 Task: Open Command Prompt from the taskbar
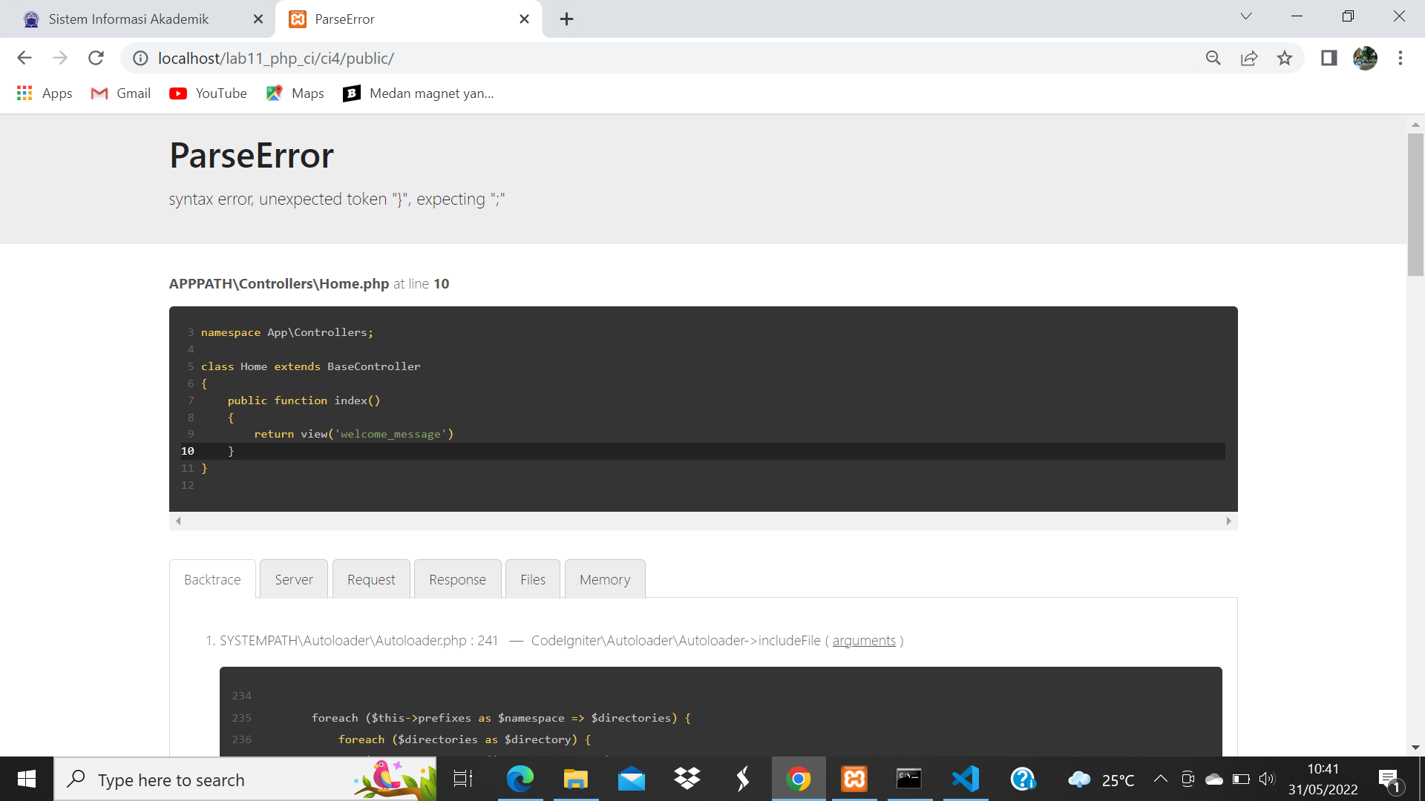click(909, 779)
